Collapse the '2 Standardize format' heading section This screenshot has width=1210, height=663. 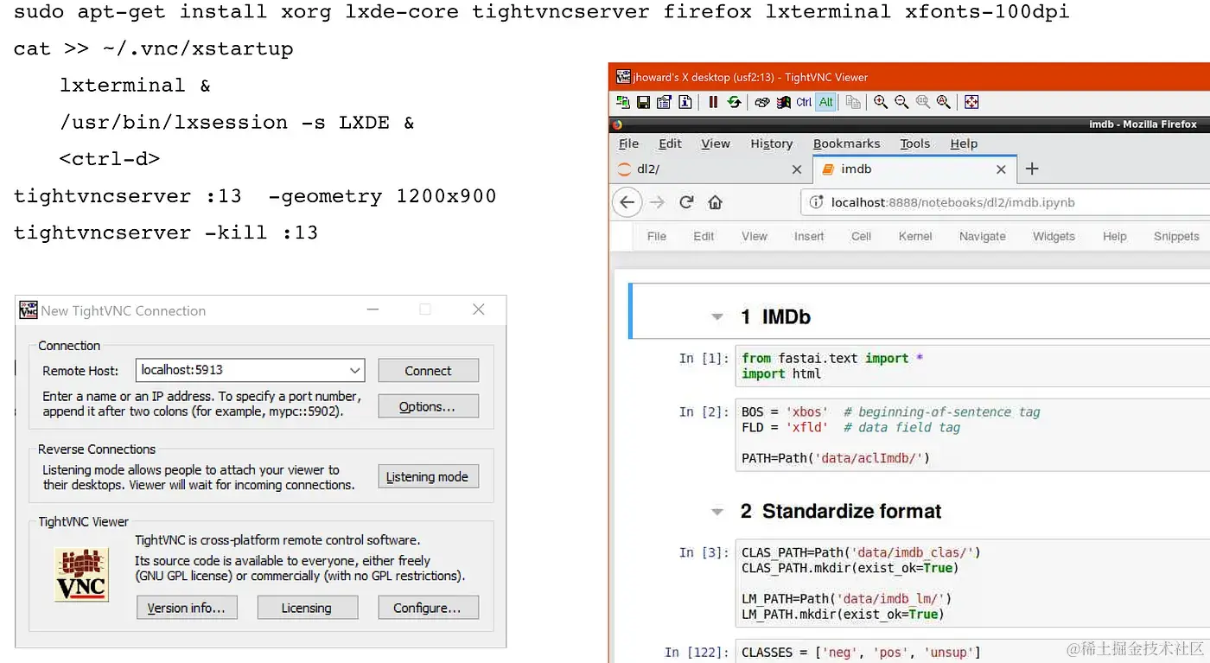click(x=716, y=512)
